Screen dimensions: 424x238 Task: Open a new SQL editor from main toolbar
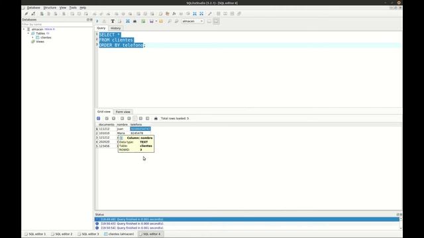coord(160,14)
